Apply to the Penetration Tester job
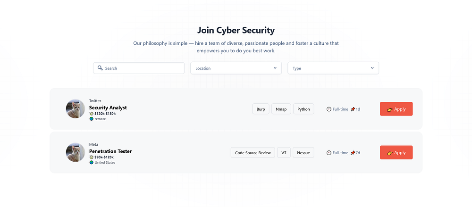Screen dimensions: 472x207 396,153
